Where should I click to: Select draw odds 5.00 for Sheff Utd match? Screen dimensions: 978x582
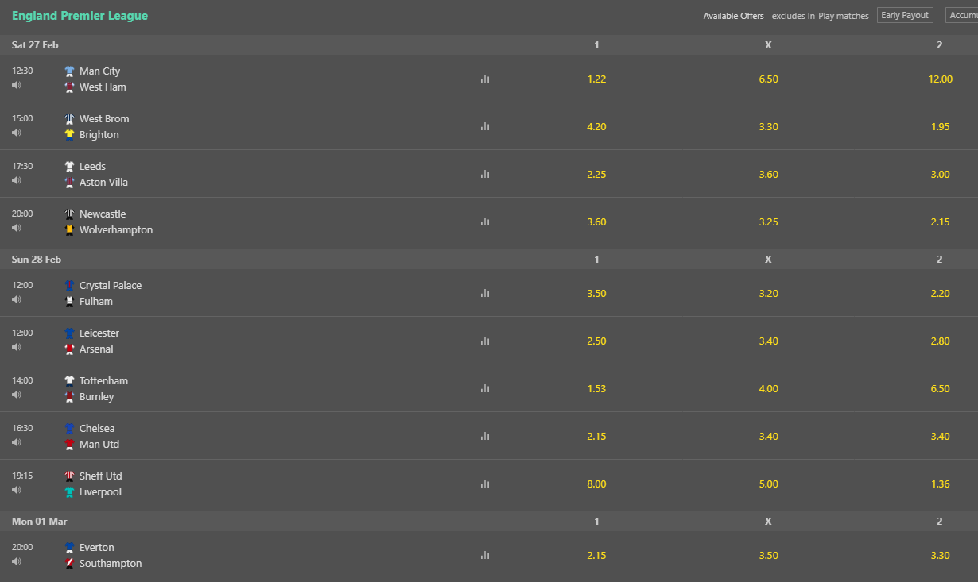(768, 484)
